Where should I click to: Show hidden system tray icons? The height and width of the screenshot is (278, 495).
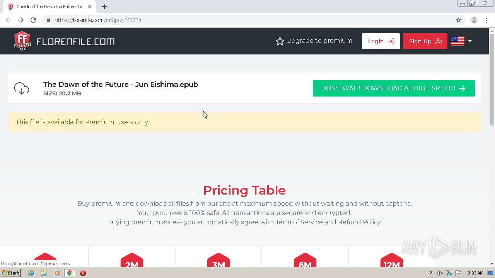click(431, 273)
